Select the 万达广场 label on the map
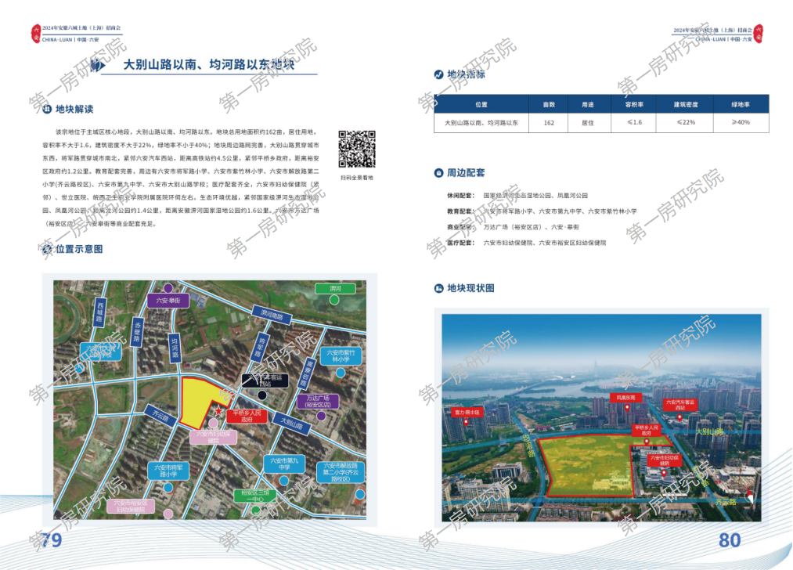793x570 pixels. (317, 402)
